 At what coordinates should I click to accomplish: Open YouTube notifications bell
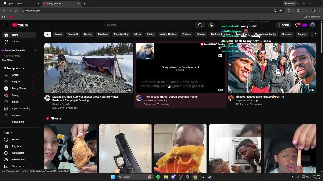(x=297, y=25)
